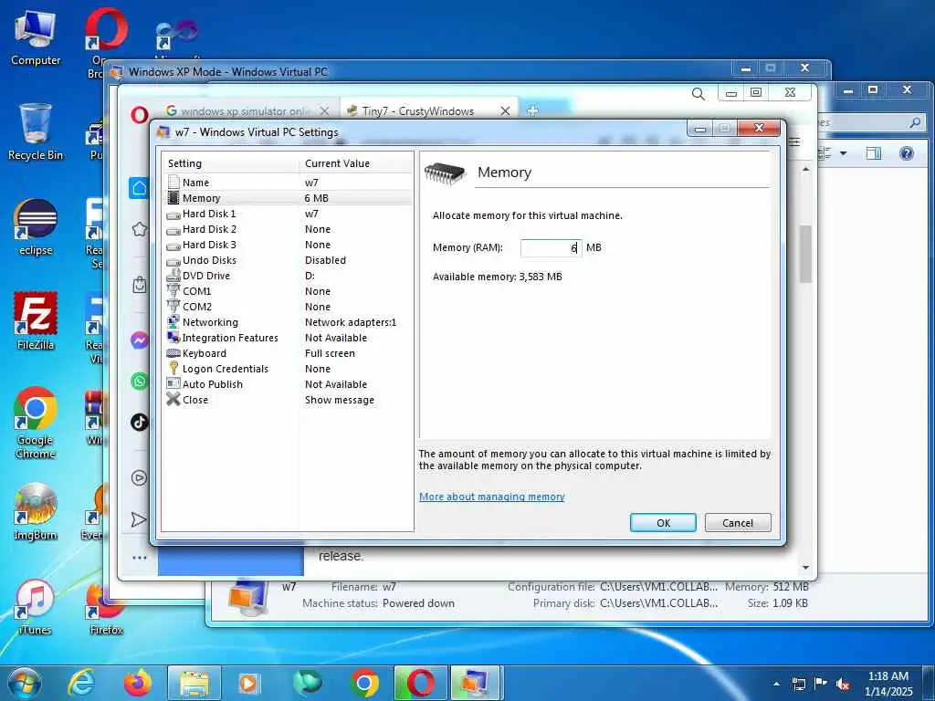Open Messenger in Opera sidebar
935x701 pixels.
(x=139, y=340)
